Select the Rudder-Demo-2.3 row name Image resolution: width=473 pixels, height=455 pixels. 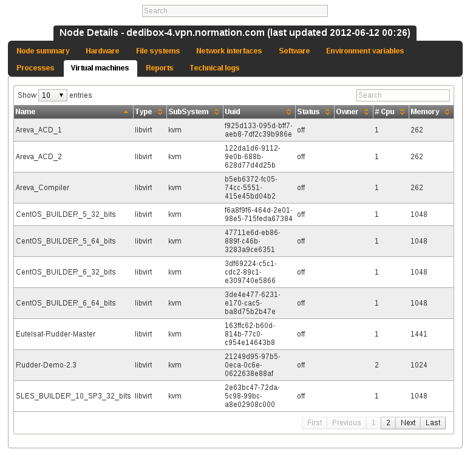[x=46, y=365]
